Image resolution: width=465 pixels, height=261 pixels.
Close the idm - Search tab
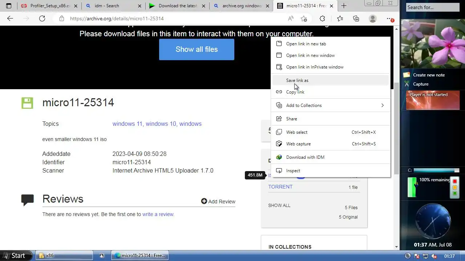pos(140,6)
